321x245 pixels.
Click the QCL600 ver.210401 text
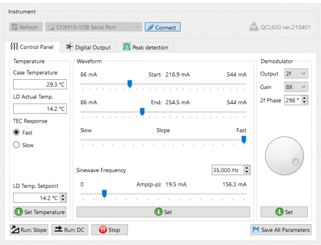285,27
